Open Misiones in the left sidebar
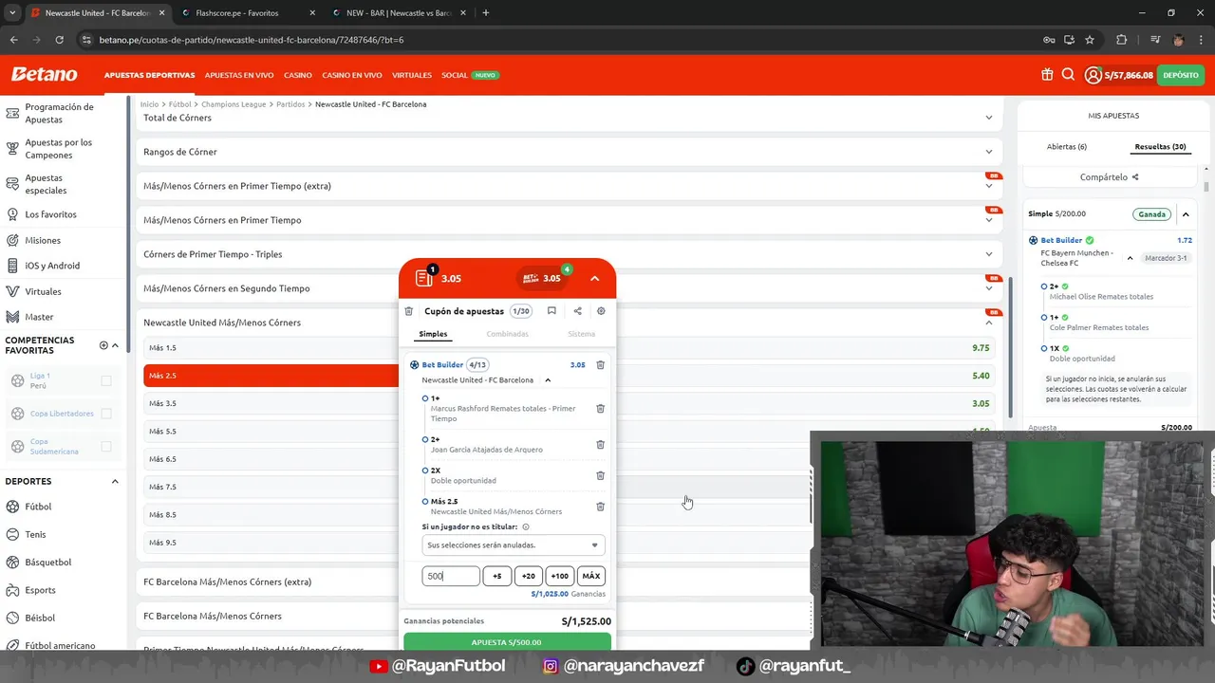 click(43, 240)
